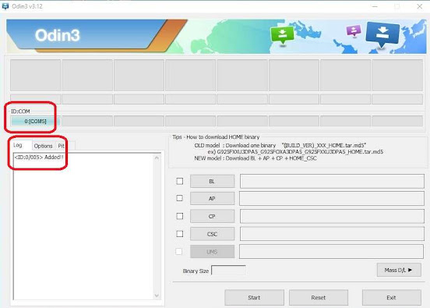The height and width of the screenshot is (308, 430).
Task: Click the log scrollbar down arrow
Action: tap(157, 296)
